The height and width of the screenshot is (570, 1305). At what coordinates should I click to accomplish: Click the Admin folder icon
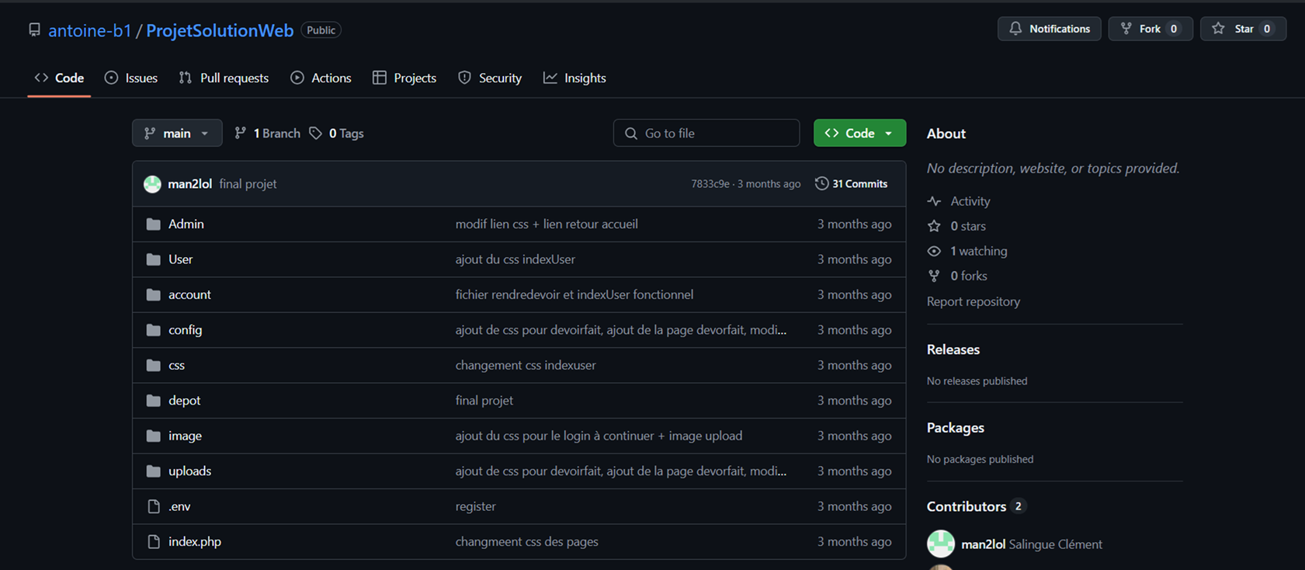154,224
